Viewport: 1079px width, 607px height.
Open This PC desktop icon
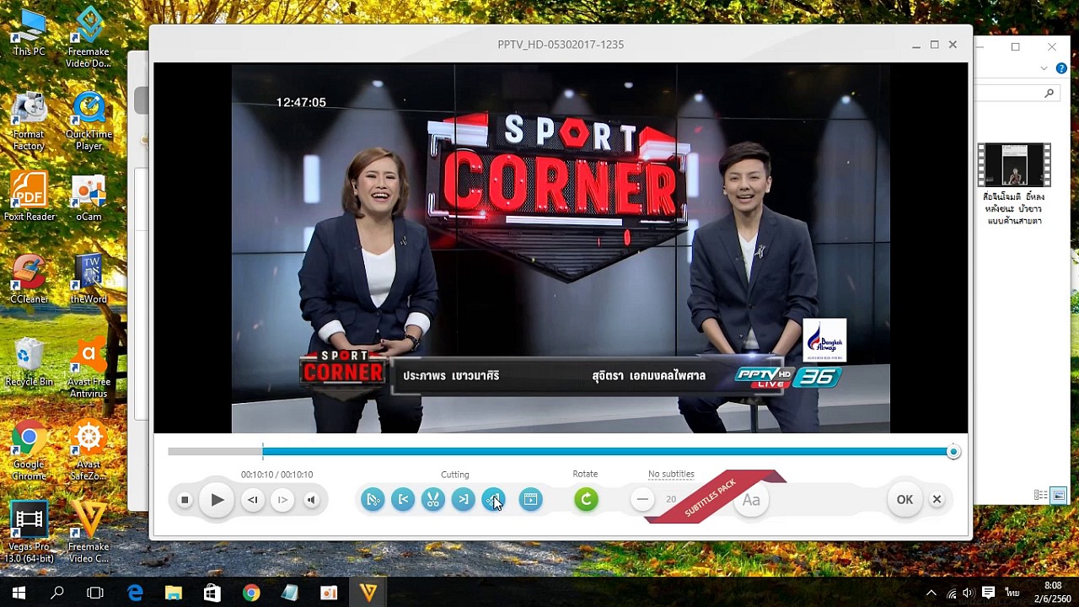(29, 33)
